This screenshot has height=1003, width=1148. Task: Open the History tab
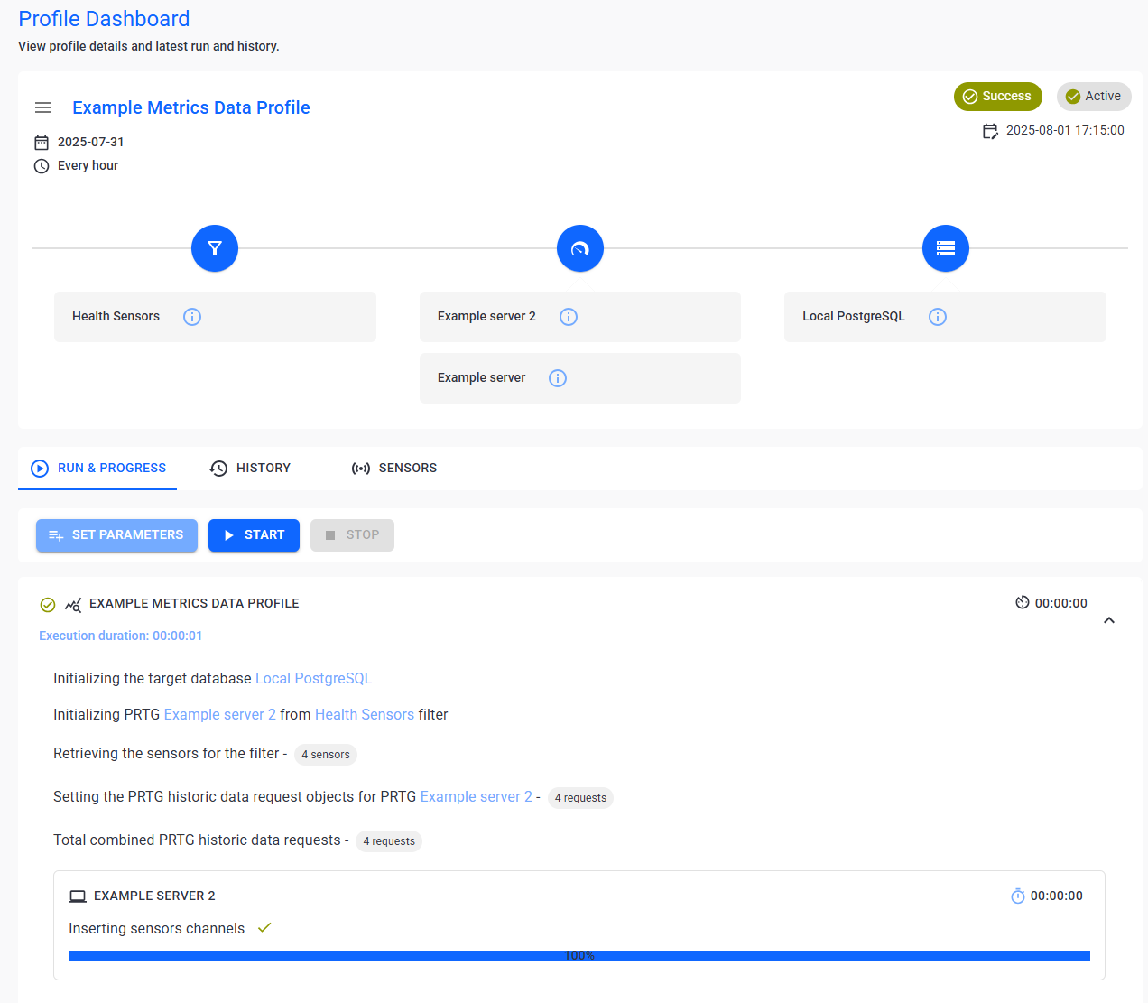pyautogui.click(x=250, y=469)
